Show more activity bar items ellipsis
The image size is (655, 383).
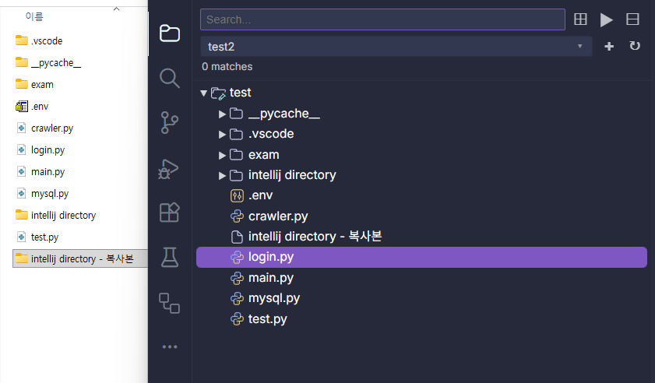170,346
